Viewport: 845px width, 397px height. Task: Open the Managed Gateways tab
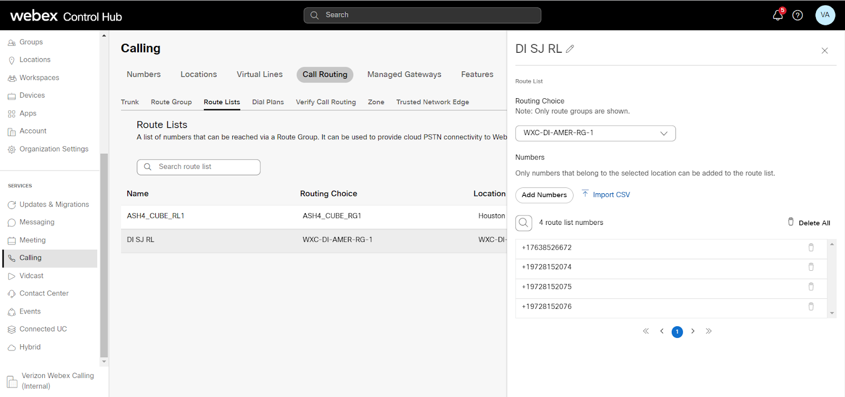[404, 74]
